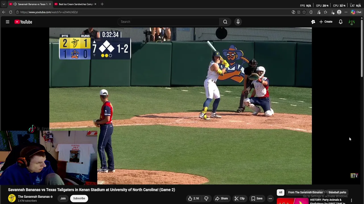Open the browser profile avatar
The width and height of the screenshot is (364, 204).
click(x=339, y=12)
